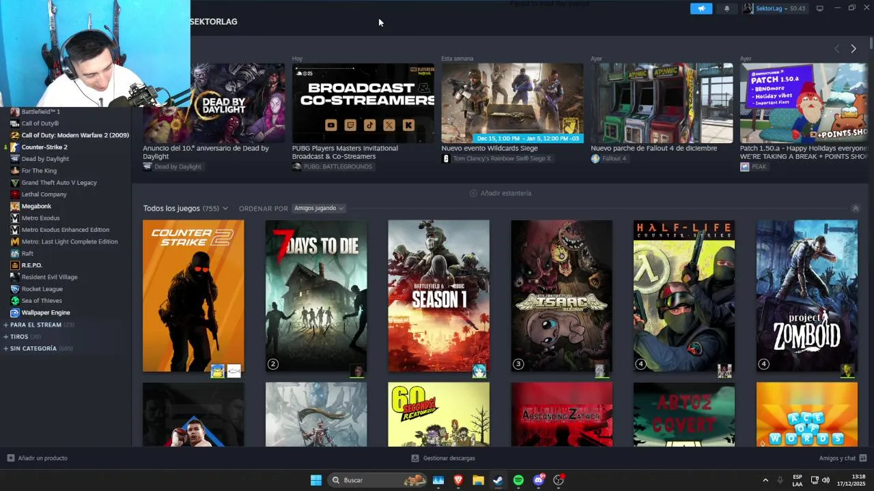This screenshot has height=491, width=874.
Task: Click friend count badge on 7 Days to Die
Action: click(x=273, y=364)
